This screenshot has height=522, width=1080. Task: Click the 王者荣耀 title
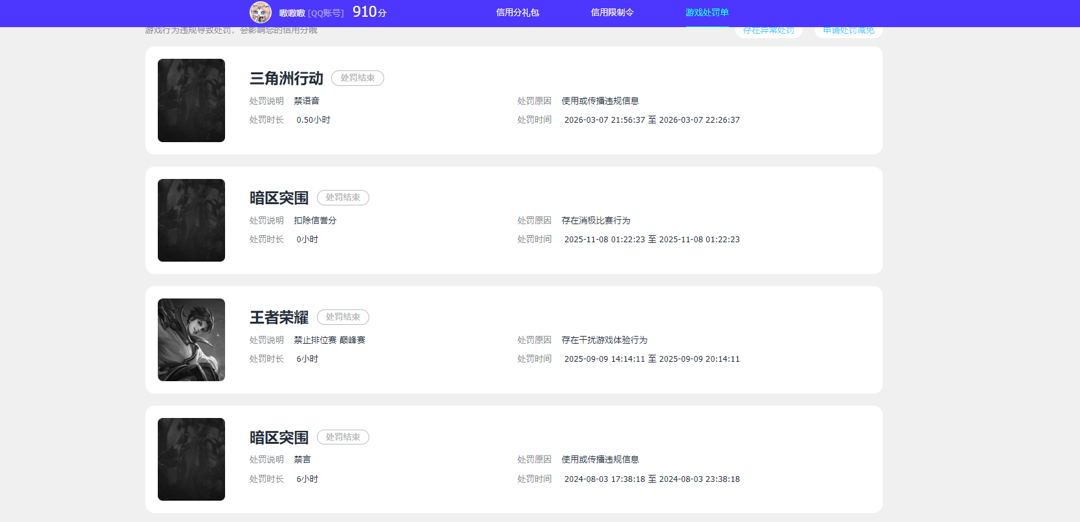279,317
